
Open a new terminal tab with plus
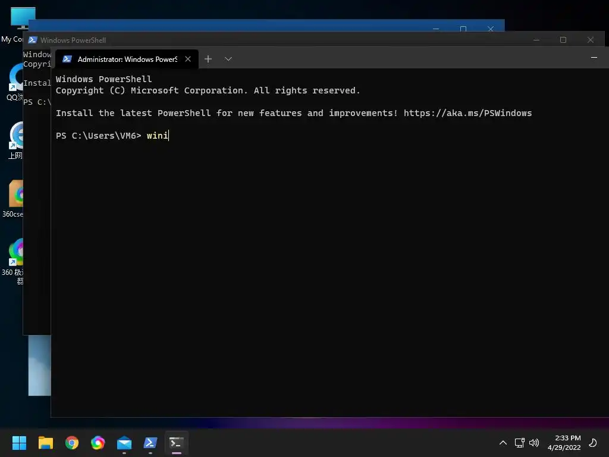click(208, 59)
